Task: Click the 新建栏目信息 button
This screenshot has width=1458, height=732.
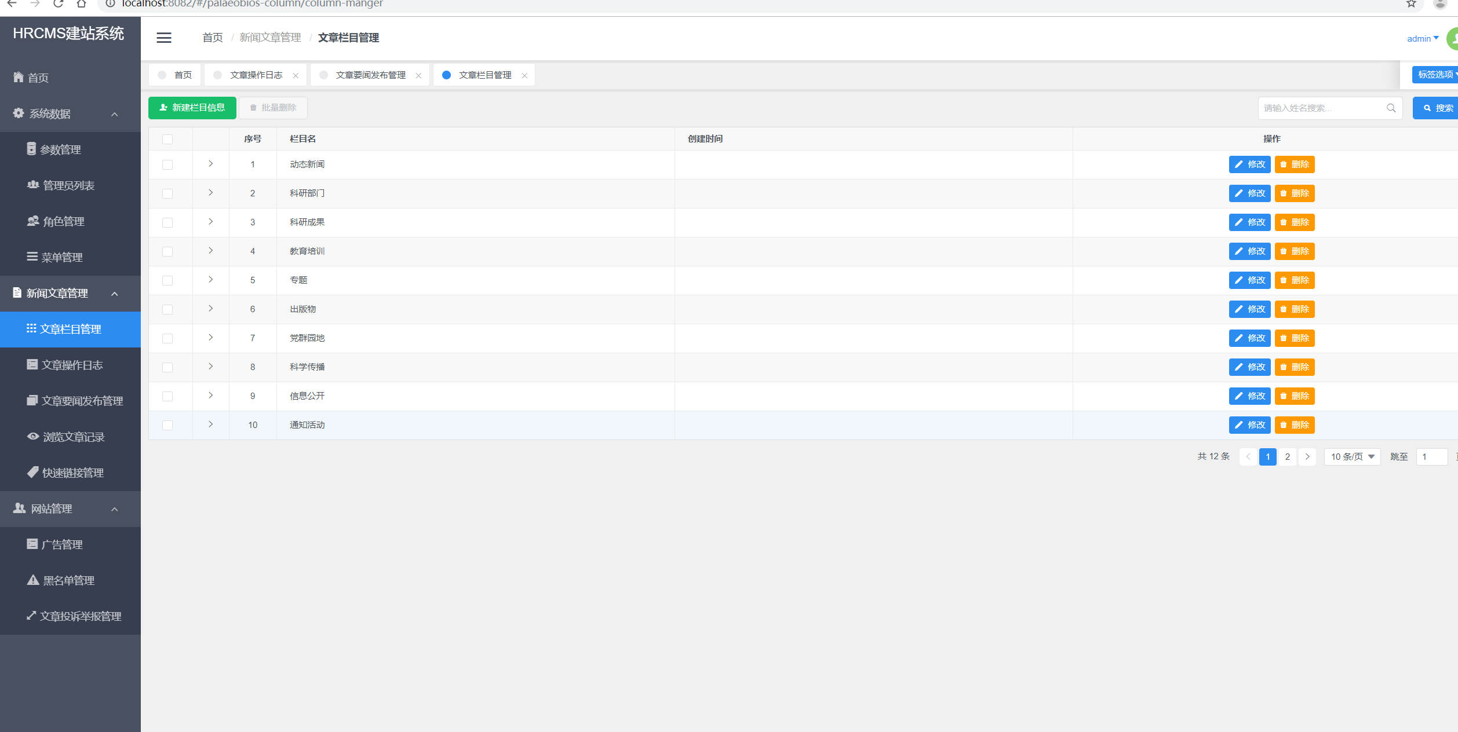Action: tap(192, 108)
